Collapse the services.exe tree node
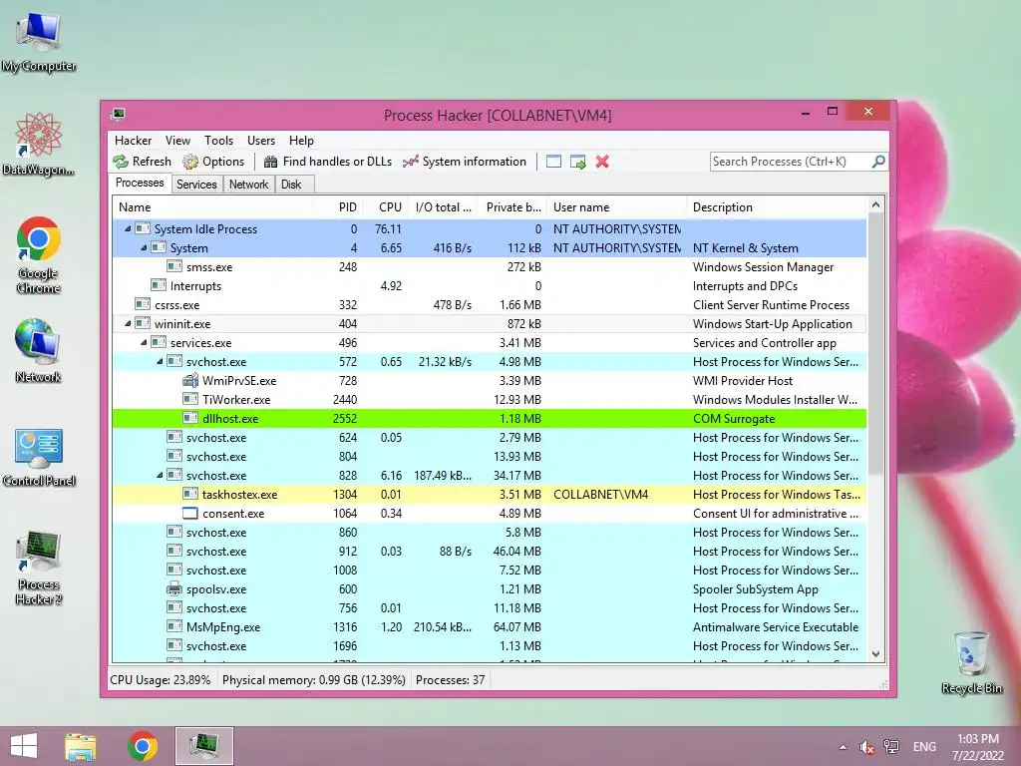Viewport: 1021px width, 766px height. click(144, 343)
